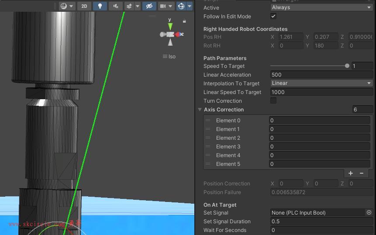Screen dimensions: 376x235
Task: Click the Path Parameters heading
Action: (x=225, y=58)
